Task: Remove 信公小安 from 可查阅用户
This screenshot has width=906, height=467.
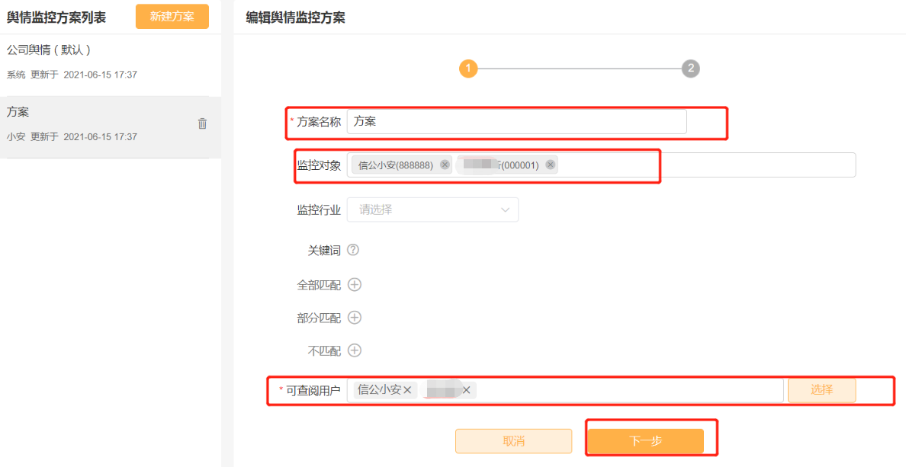Action: tap(406, 390)
